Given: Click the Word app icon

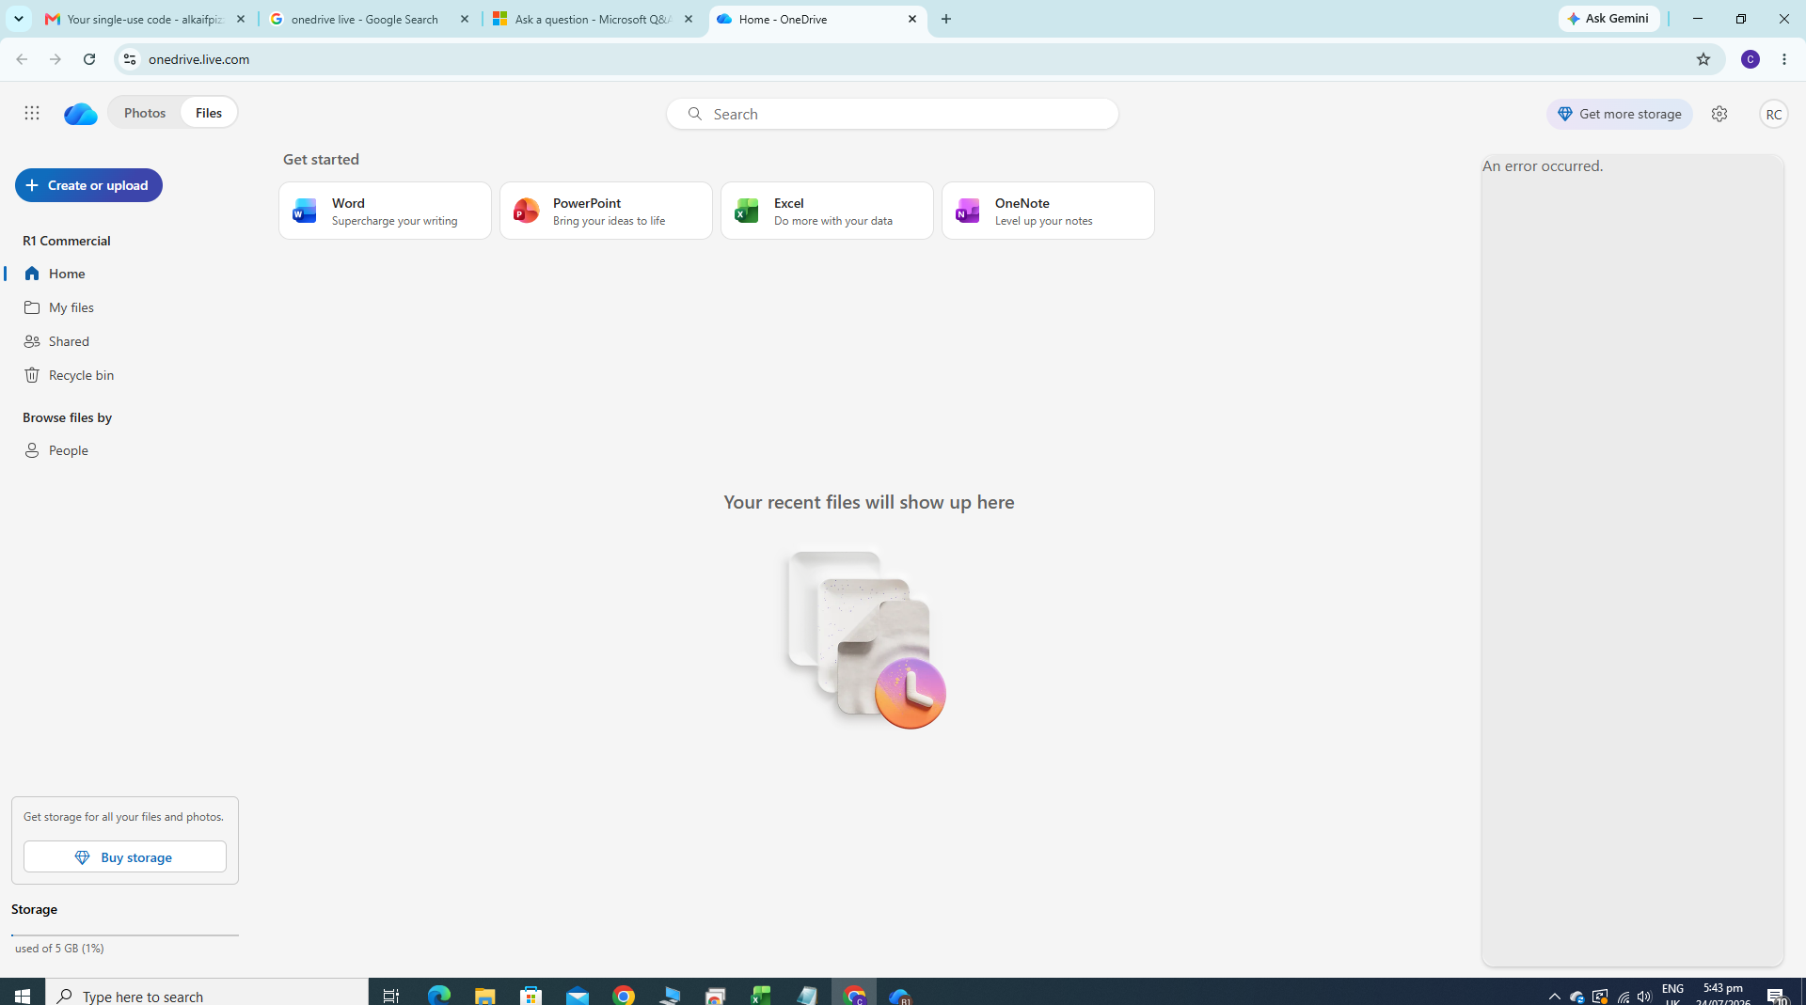Looking at the screenshot, I should pyautogui.click(x=305, y=211).
